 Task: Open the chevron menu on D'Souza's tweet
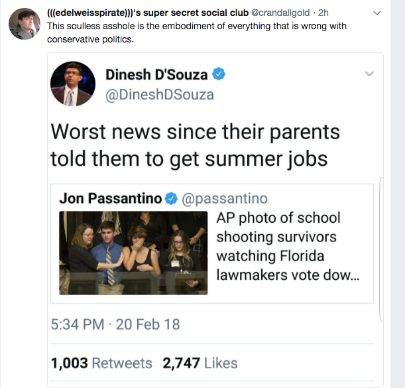tap(369, 74)
